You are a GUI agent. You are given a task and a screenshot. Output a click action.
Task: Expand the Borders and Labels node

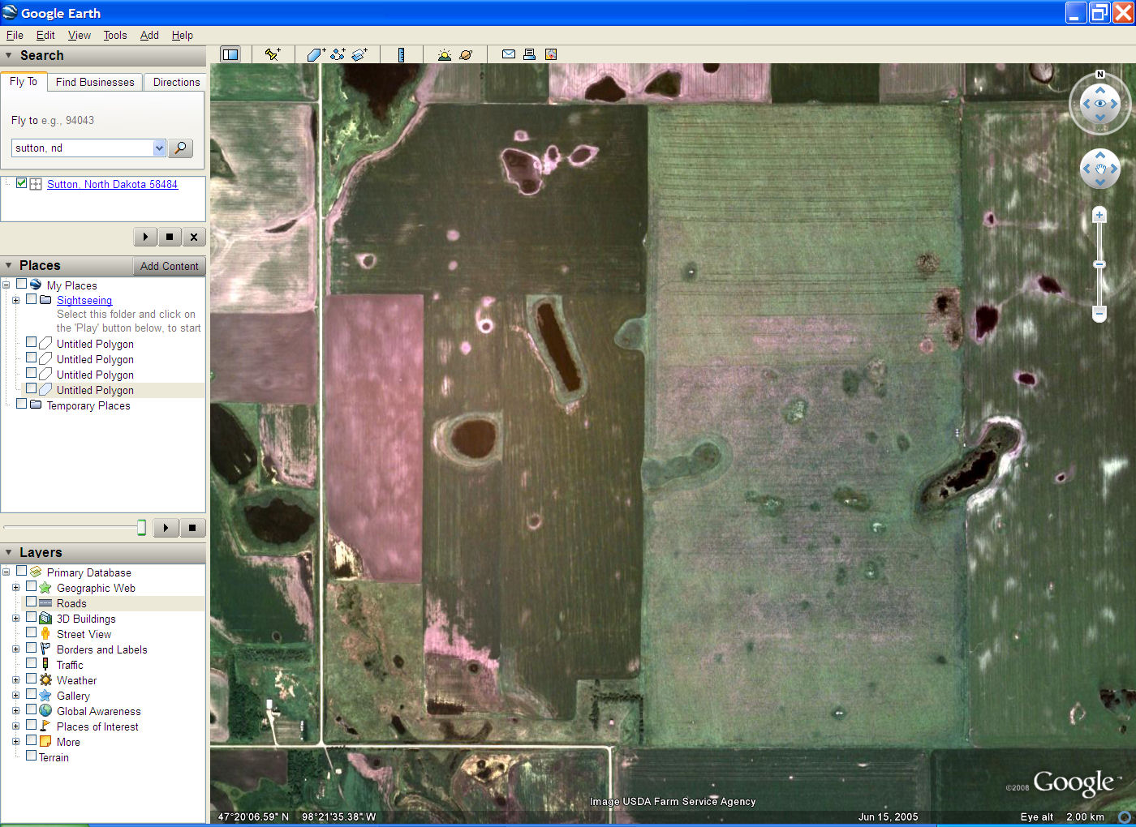pyautogui.click(x=15, y=649)
